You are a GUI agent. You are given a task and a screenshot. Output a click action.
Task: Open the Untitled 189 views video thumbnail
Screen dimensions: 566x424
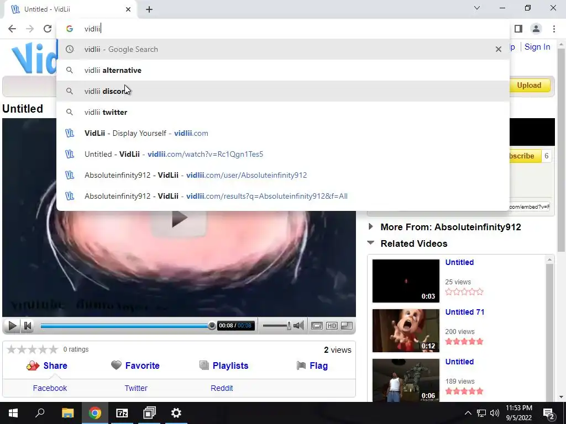point(406,380)
